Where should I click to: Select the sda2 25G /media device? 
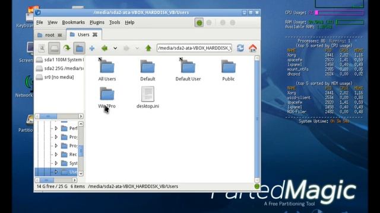tap(59, 69)
